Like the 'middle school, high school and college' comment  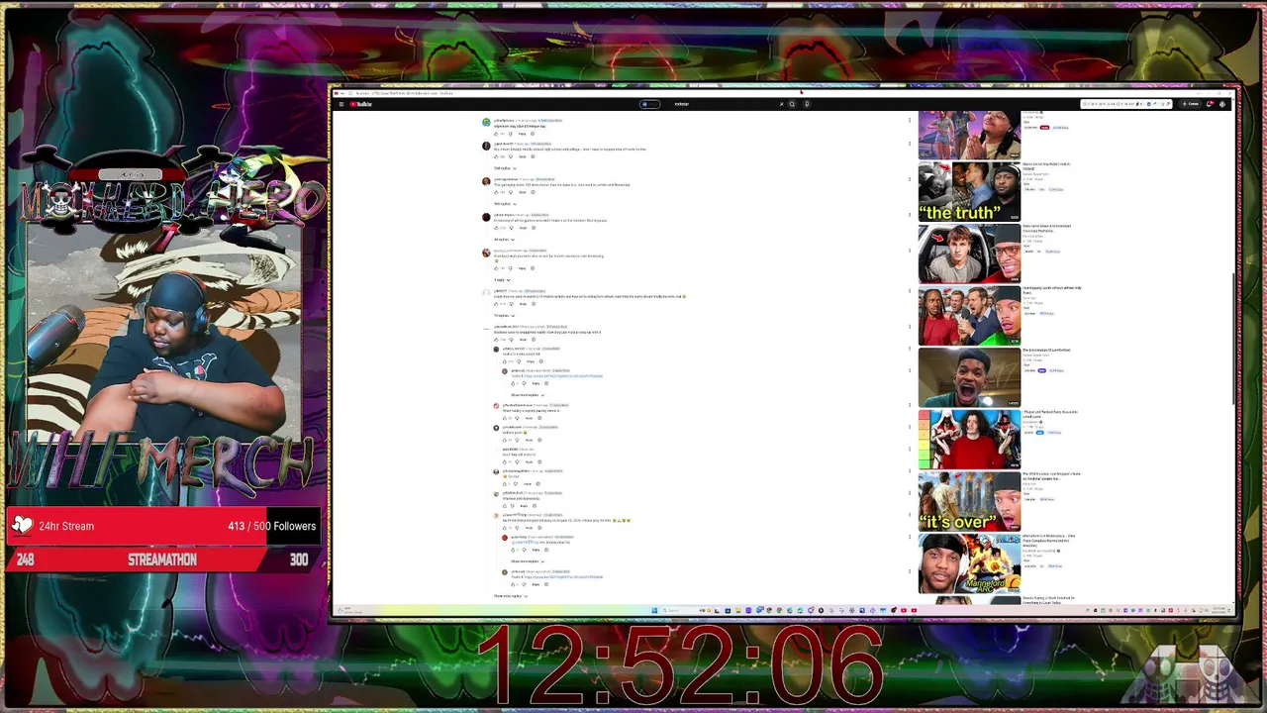tap(497, 156)
